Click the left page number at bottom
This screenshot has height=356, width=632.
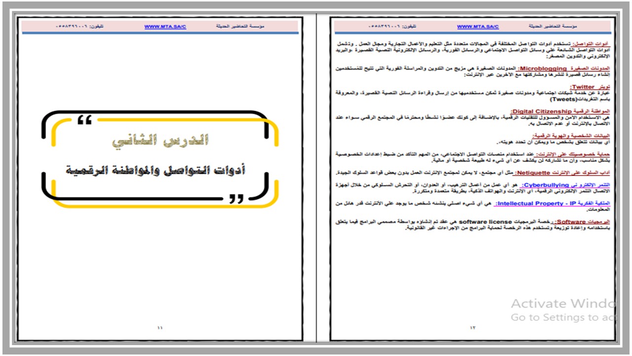(x=159, y=327)
